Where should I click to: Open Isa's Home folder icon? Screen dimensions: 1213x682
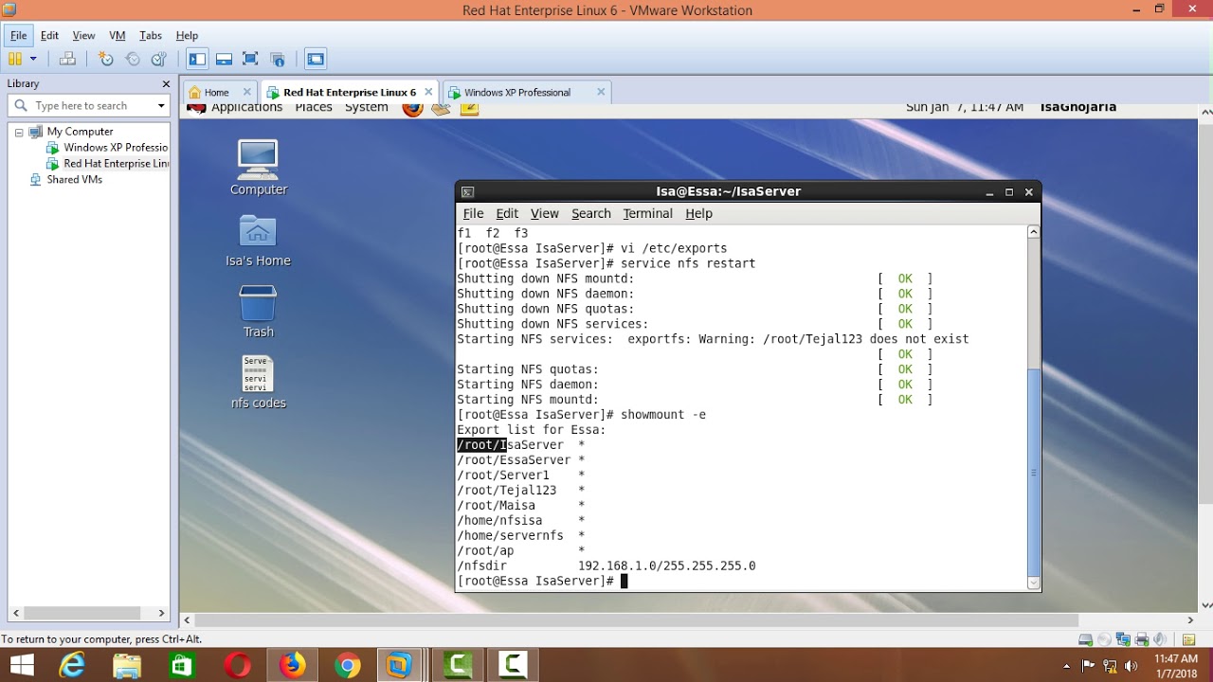click(258, 241)
